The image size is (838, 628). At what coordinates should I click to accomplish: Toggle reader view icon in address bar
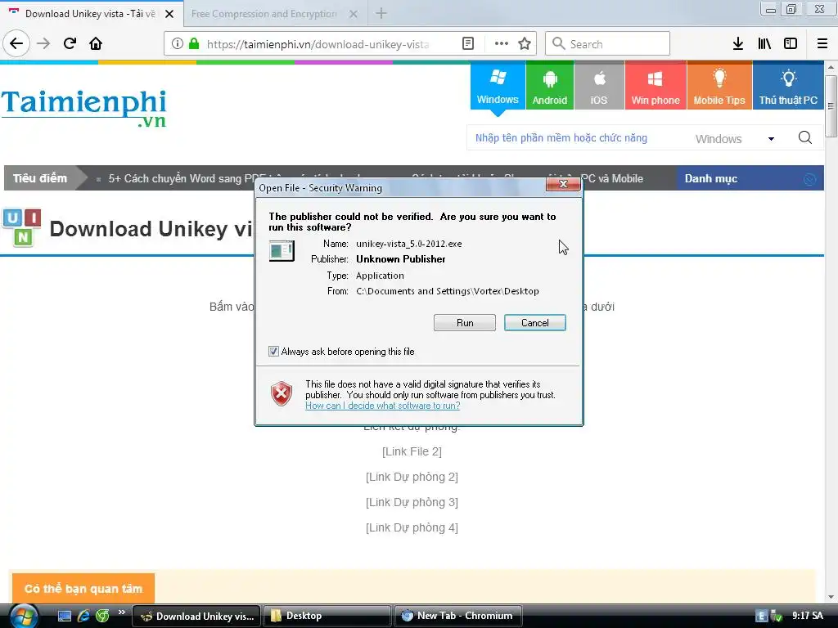click(467, 44)
